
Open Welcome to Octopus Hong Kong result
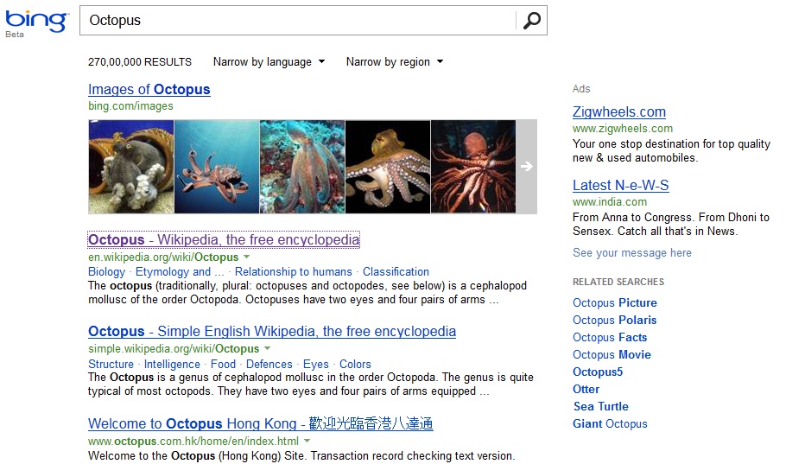pos(261,423)
